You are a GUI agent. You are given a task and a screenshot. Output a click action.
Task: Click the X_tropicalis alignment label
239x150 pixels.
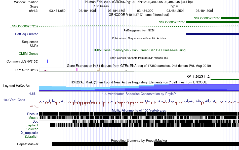(30, 133)
